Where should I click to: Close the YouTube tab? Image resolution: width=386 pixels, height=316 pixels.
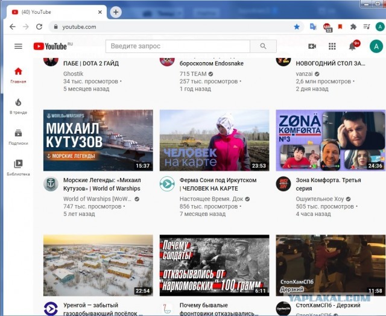click(x=100, y=12)
